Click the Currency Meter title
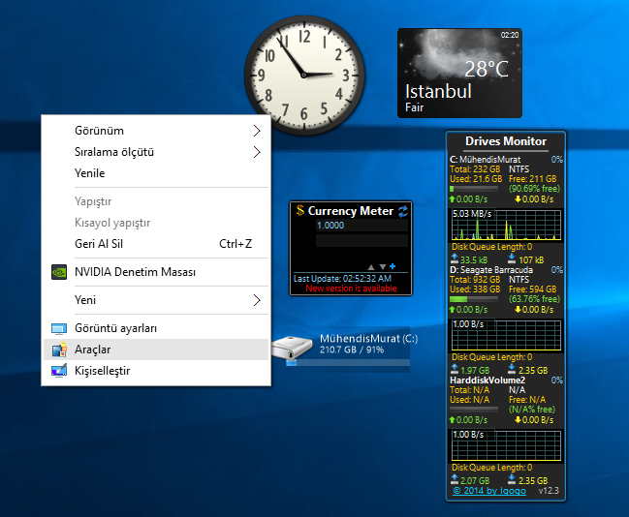This screenshot has height=517, width=629. pos(350,211)
